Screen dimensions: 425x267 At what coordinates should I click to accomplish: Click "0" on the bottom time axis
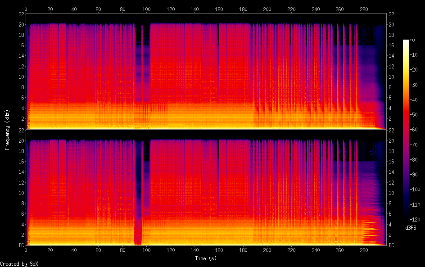point(26,250)
